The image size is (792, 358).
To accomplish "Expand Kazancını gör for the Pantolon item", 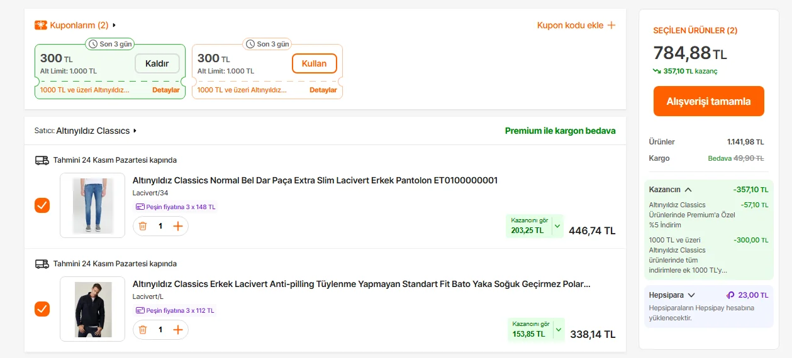I will 557,226.
